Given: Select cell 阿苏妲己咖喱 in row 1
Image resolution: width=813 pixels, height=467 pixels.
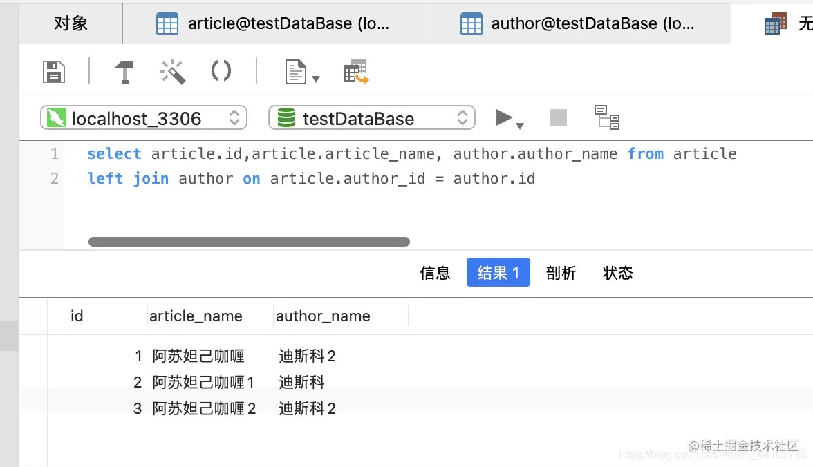Looking at the screenshot, I should coord(198,356).
